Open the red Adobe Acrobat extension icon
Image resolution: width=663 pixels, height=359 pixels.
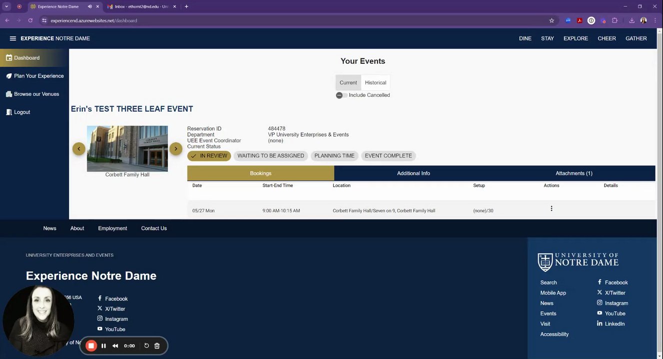(580, 20)
